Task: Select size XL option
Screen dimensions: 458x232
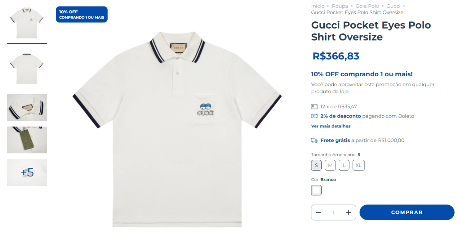Action: coord(359,165)
